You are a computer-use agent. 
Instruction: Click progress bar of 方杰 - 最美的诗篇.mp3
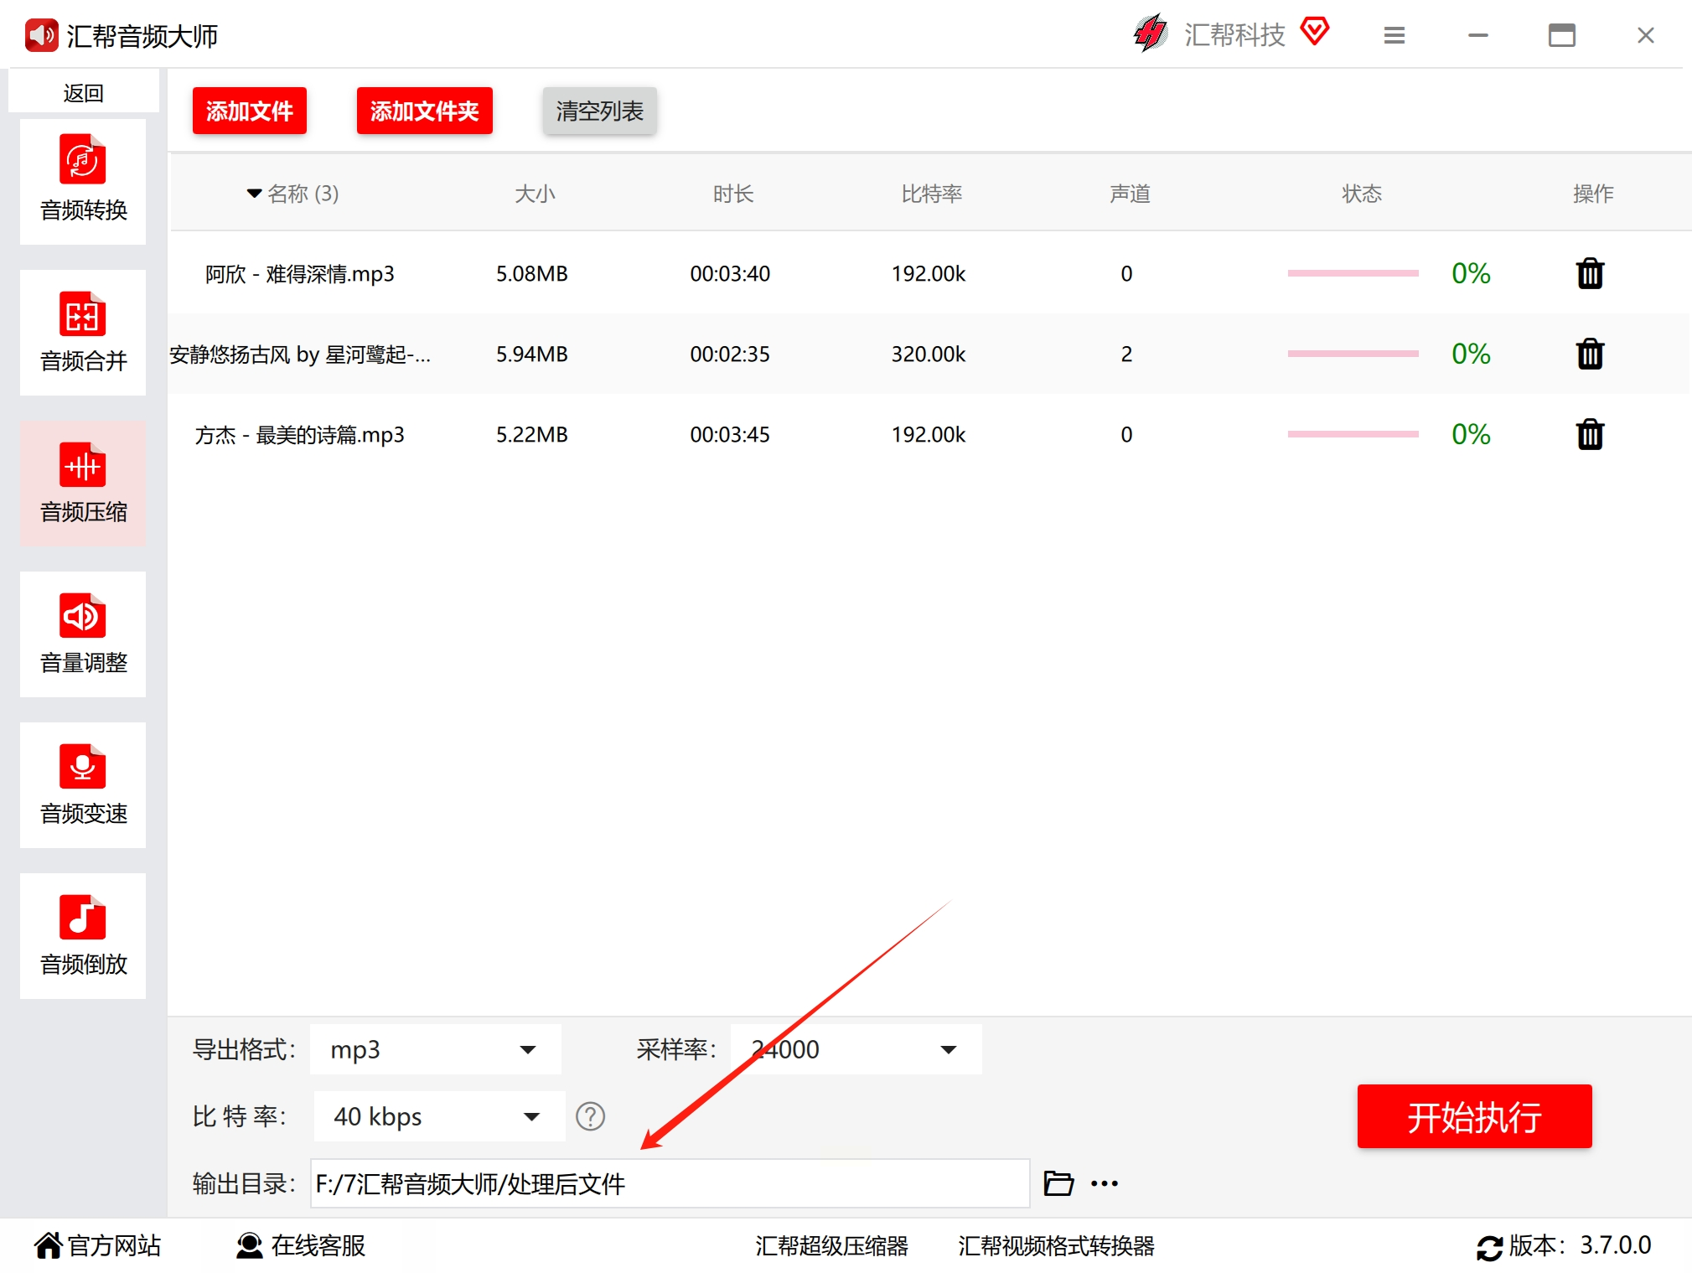1353,434
